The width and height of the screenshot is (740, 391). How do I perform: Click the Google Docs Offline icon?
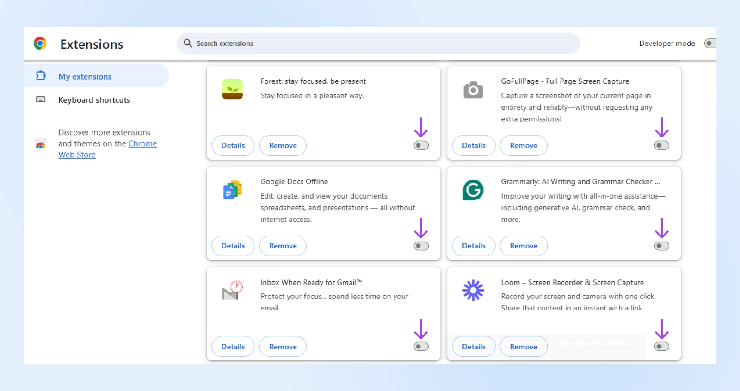[233, 190]
